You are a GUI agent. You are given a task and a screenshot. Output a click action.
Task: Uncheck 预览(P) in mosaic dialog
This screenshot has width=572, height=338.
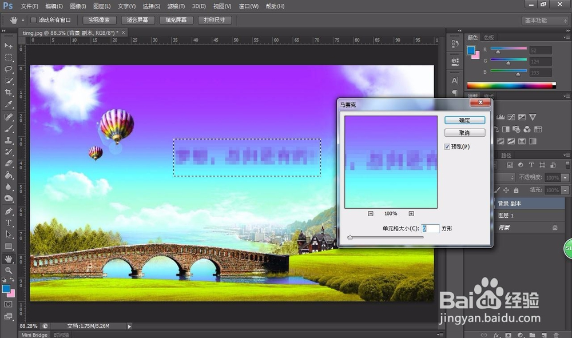pyautogui.click(x=447, y=146)
